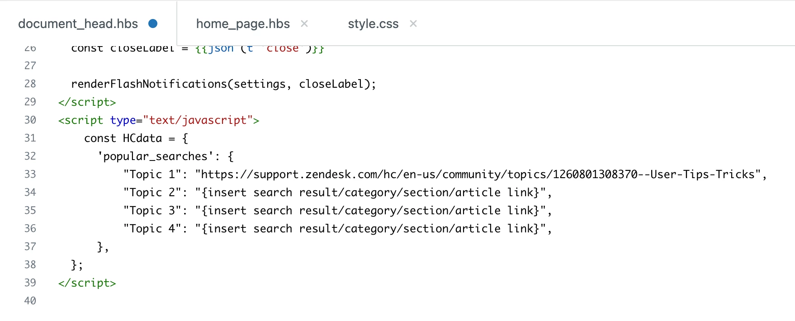Select line number 34

click(x=30, y=192)
